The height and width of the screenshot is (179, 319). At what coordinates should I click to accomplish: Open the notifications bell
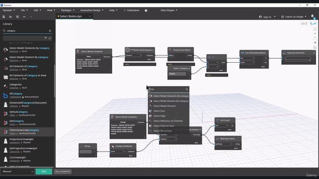313,16
